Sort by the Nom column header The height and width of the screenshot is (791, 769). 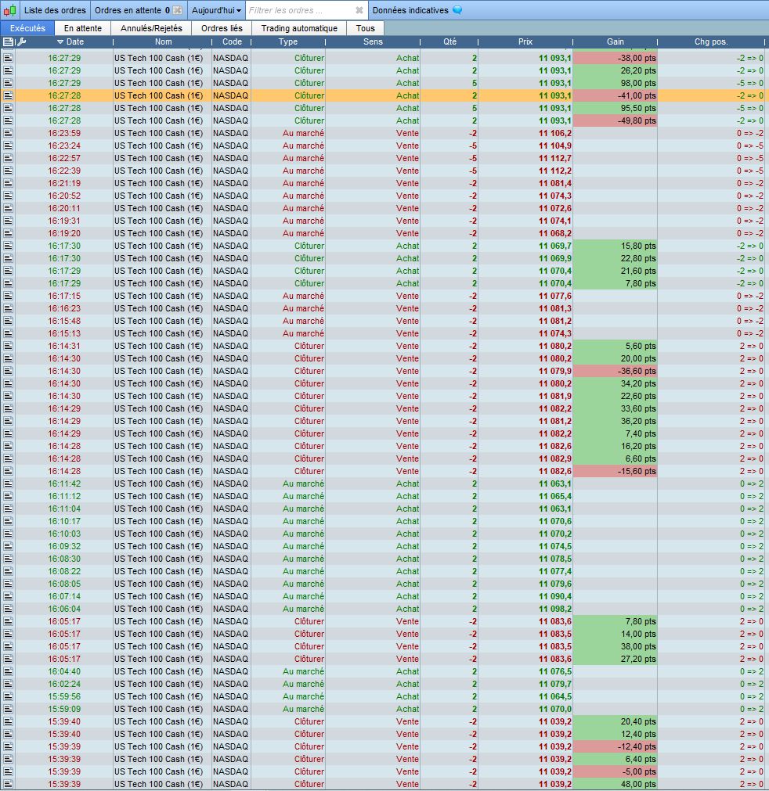coord(163,42)
